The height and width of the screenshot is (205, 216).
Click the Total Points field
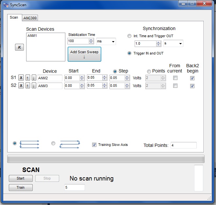coord(183,145)
